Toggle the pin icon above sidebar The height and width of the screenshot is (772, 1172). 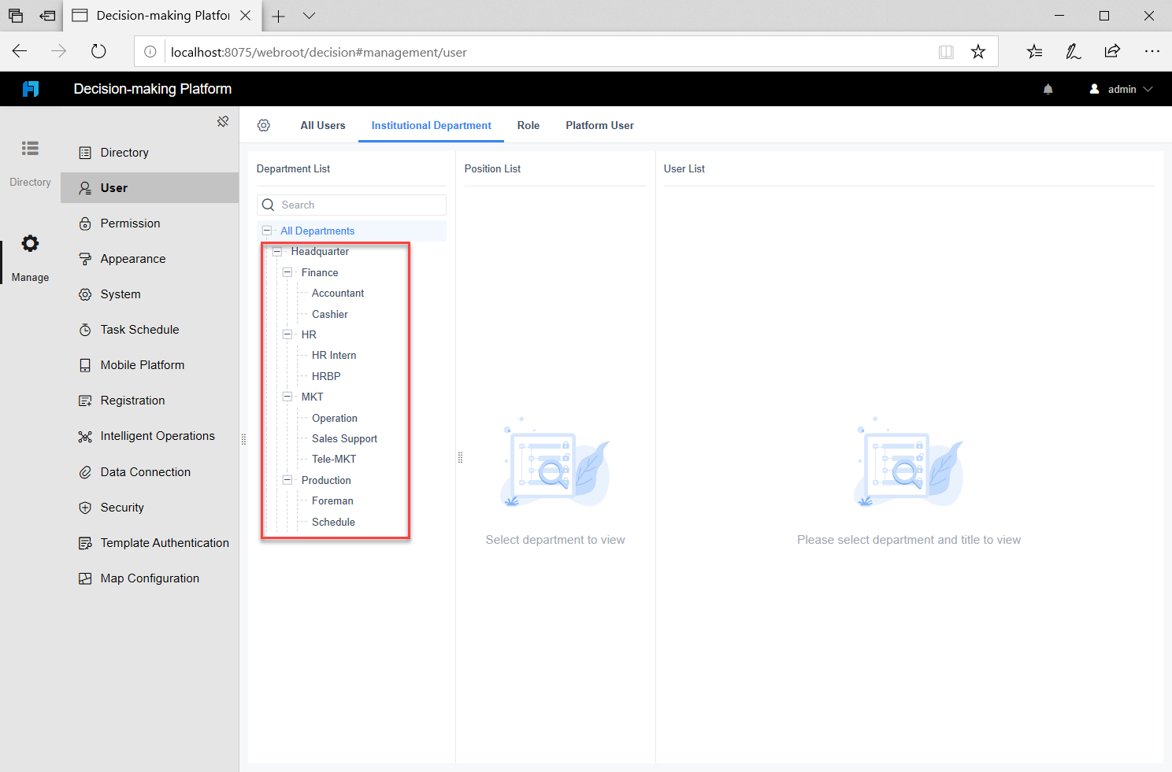tap(223, 121)
